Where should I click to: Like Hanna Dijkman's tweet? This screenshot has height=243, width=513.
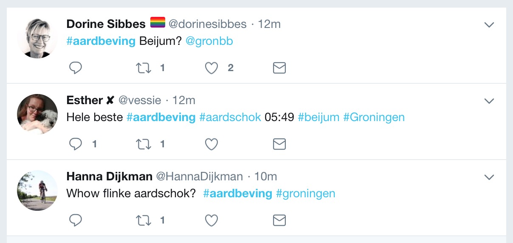coord(211,220)
